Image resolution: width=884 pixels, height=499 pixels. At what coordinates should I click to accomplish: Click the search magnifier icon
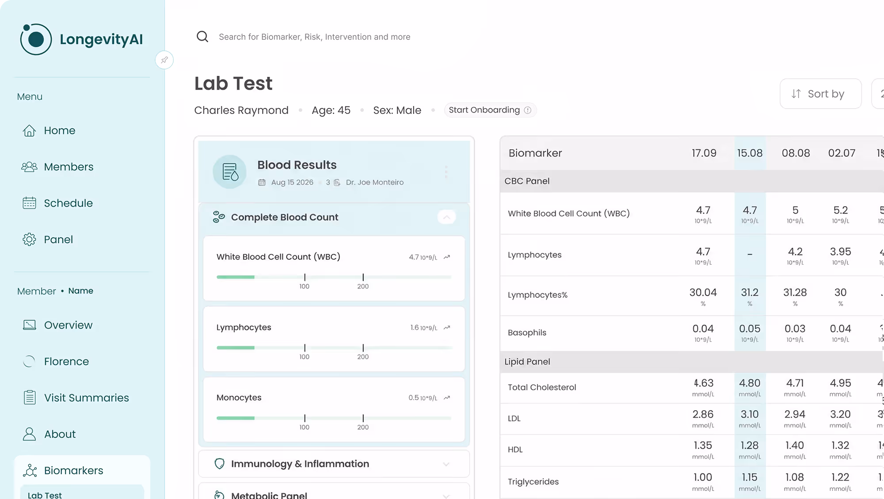(202, 37)
